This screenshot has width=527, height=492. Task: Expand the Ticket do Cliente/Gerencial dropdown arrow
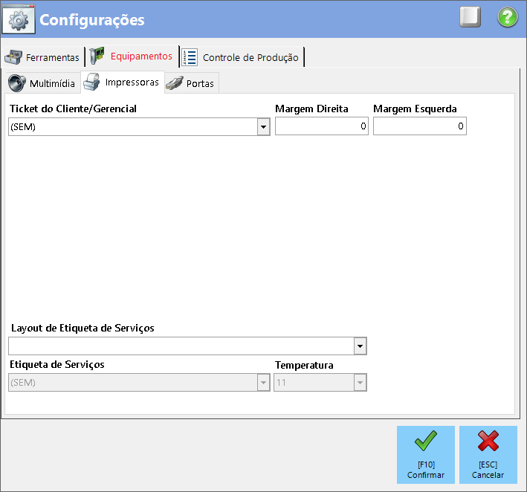click(263, 127)
